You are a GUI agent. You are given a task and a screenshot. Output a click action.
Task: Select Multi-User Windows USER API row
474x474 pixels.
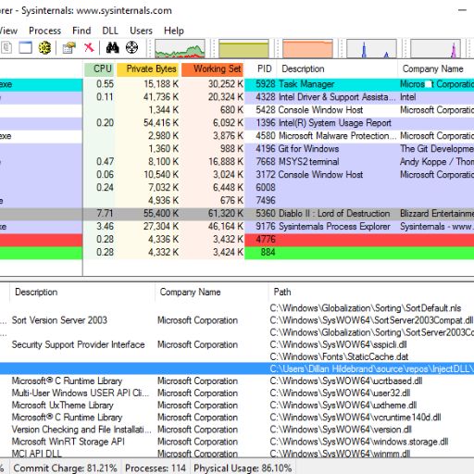click(x=237, y=393)
